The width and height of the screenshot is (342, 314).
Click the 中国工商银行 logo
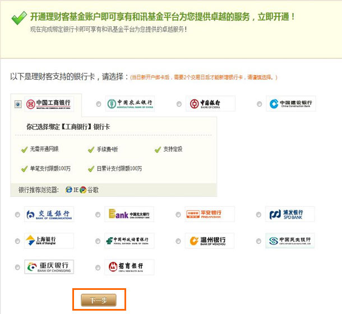click(49, 104)
